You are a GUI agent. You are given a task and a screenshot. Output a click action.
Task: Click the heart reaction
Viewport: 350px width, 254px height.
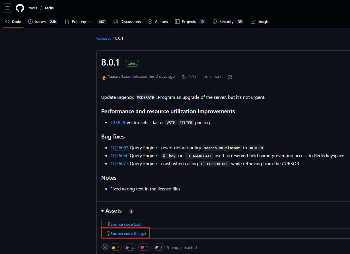click(144, 247)
